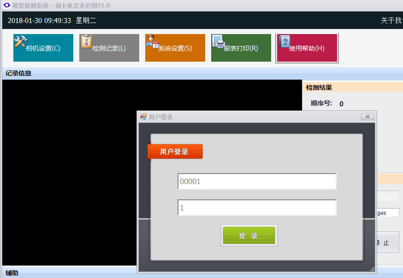Open the 关于我们 link

pyautogui.click(x=391, y=21)
